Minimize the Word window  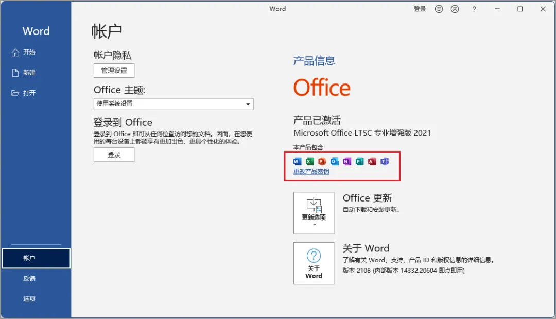point(497,9)
